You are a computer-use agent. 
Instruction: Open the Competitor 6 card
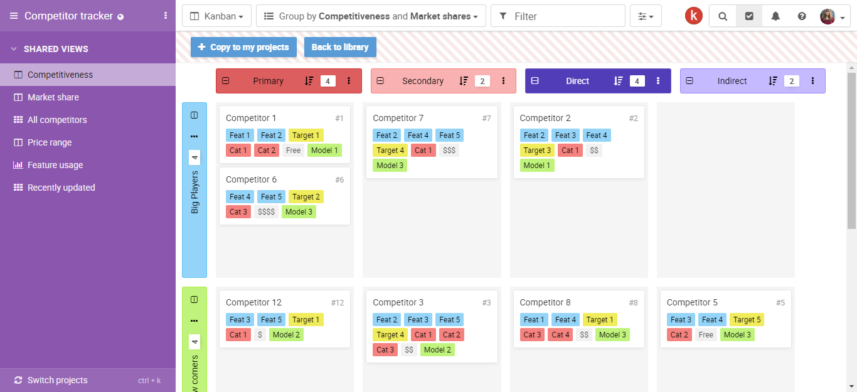pos(285,196)
